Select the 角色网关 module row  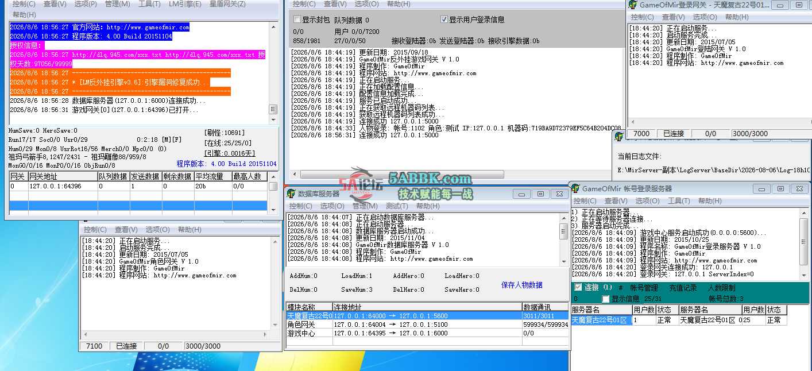427,324
